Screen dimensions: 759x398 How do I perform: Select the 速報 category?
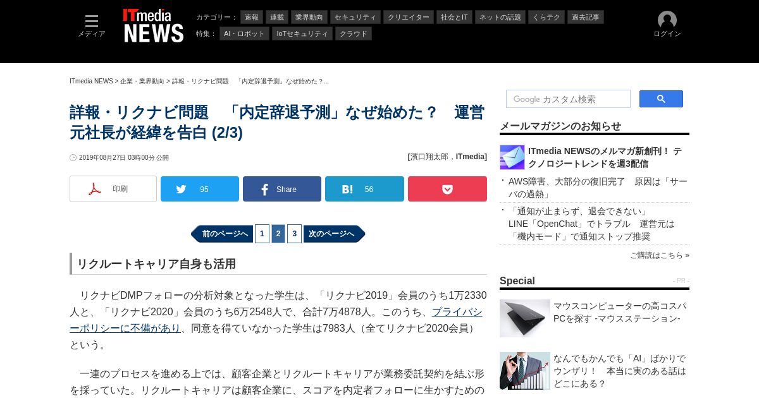click(252, 17)
